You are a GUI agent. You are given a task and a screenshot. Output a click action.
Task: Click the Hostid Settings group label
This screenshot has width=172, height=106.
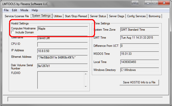[x=20, y=23]
